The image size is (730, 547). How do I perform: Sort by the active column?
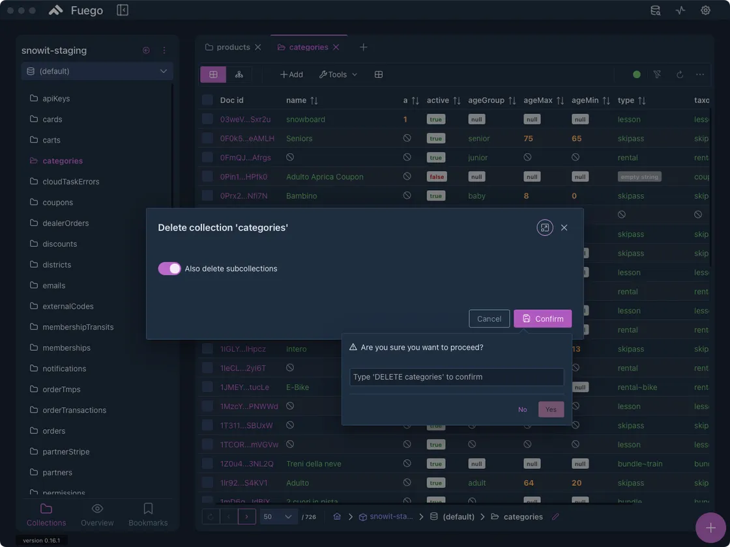(457, 100)
